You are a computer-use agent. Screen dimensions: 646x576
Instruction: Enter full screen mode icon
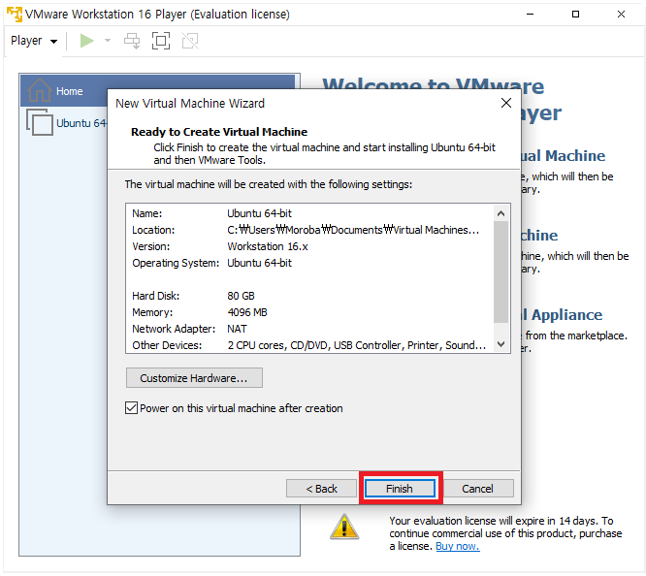pyautogui.click(x=161, y=41)
